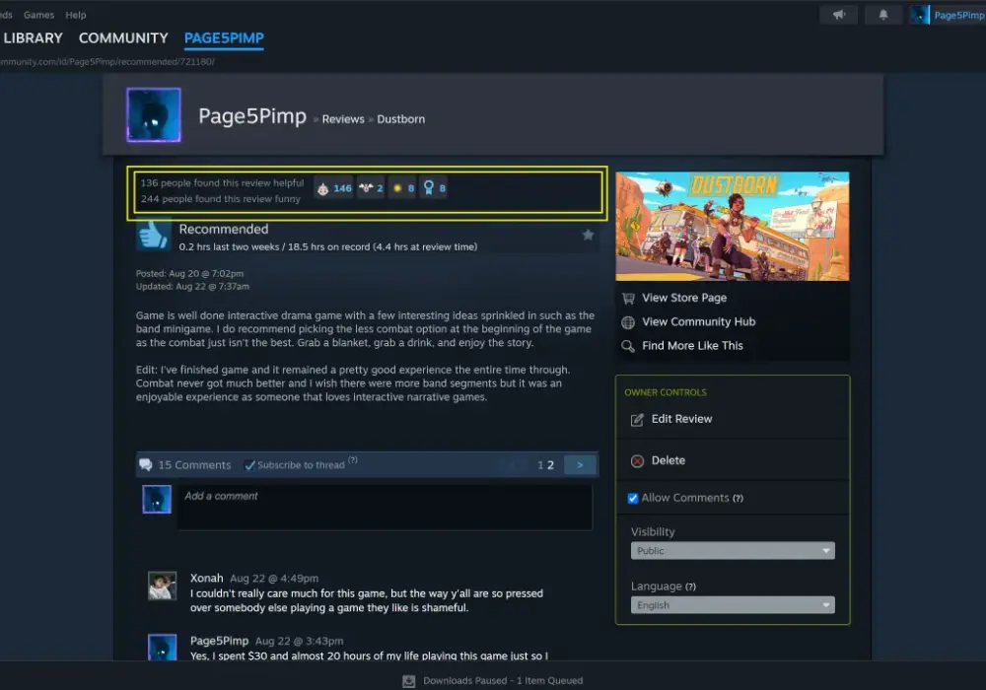
Task: Open the Games menu
Action: click(38, 15)
